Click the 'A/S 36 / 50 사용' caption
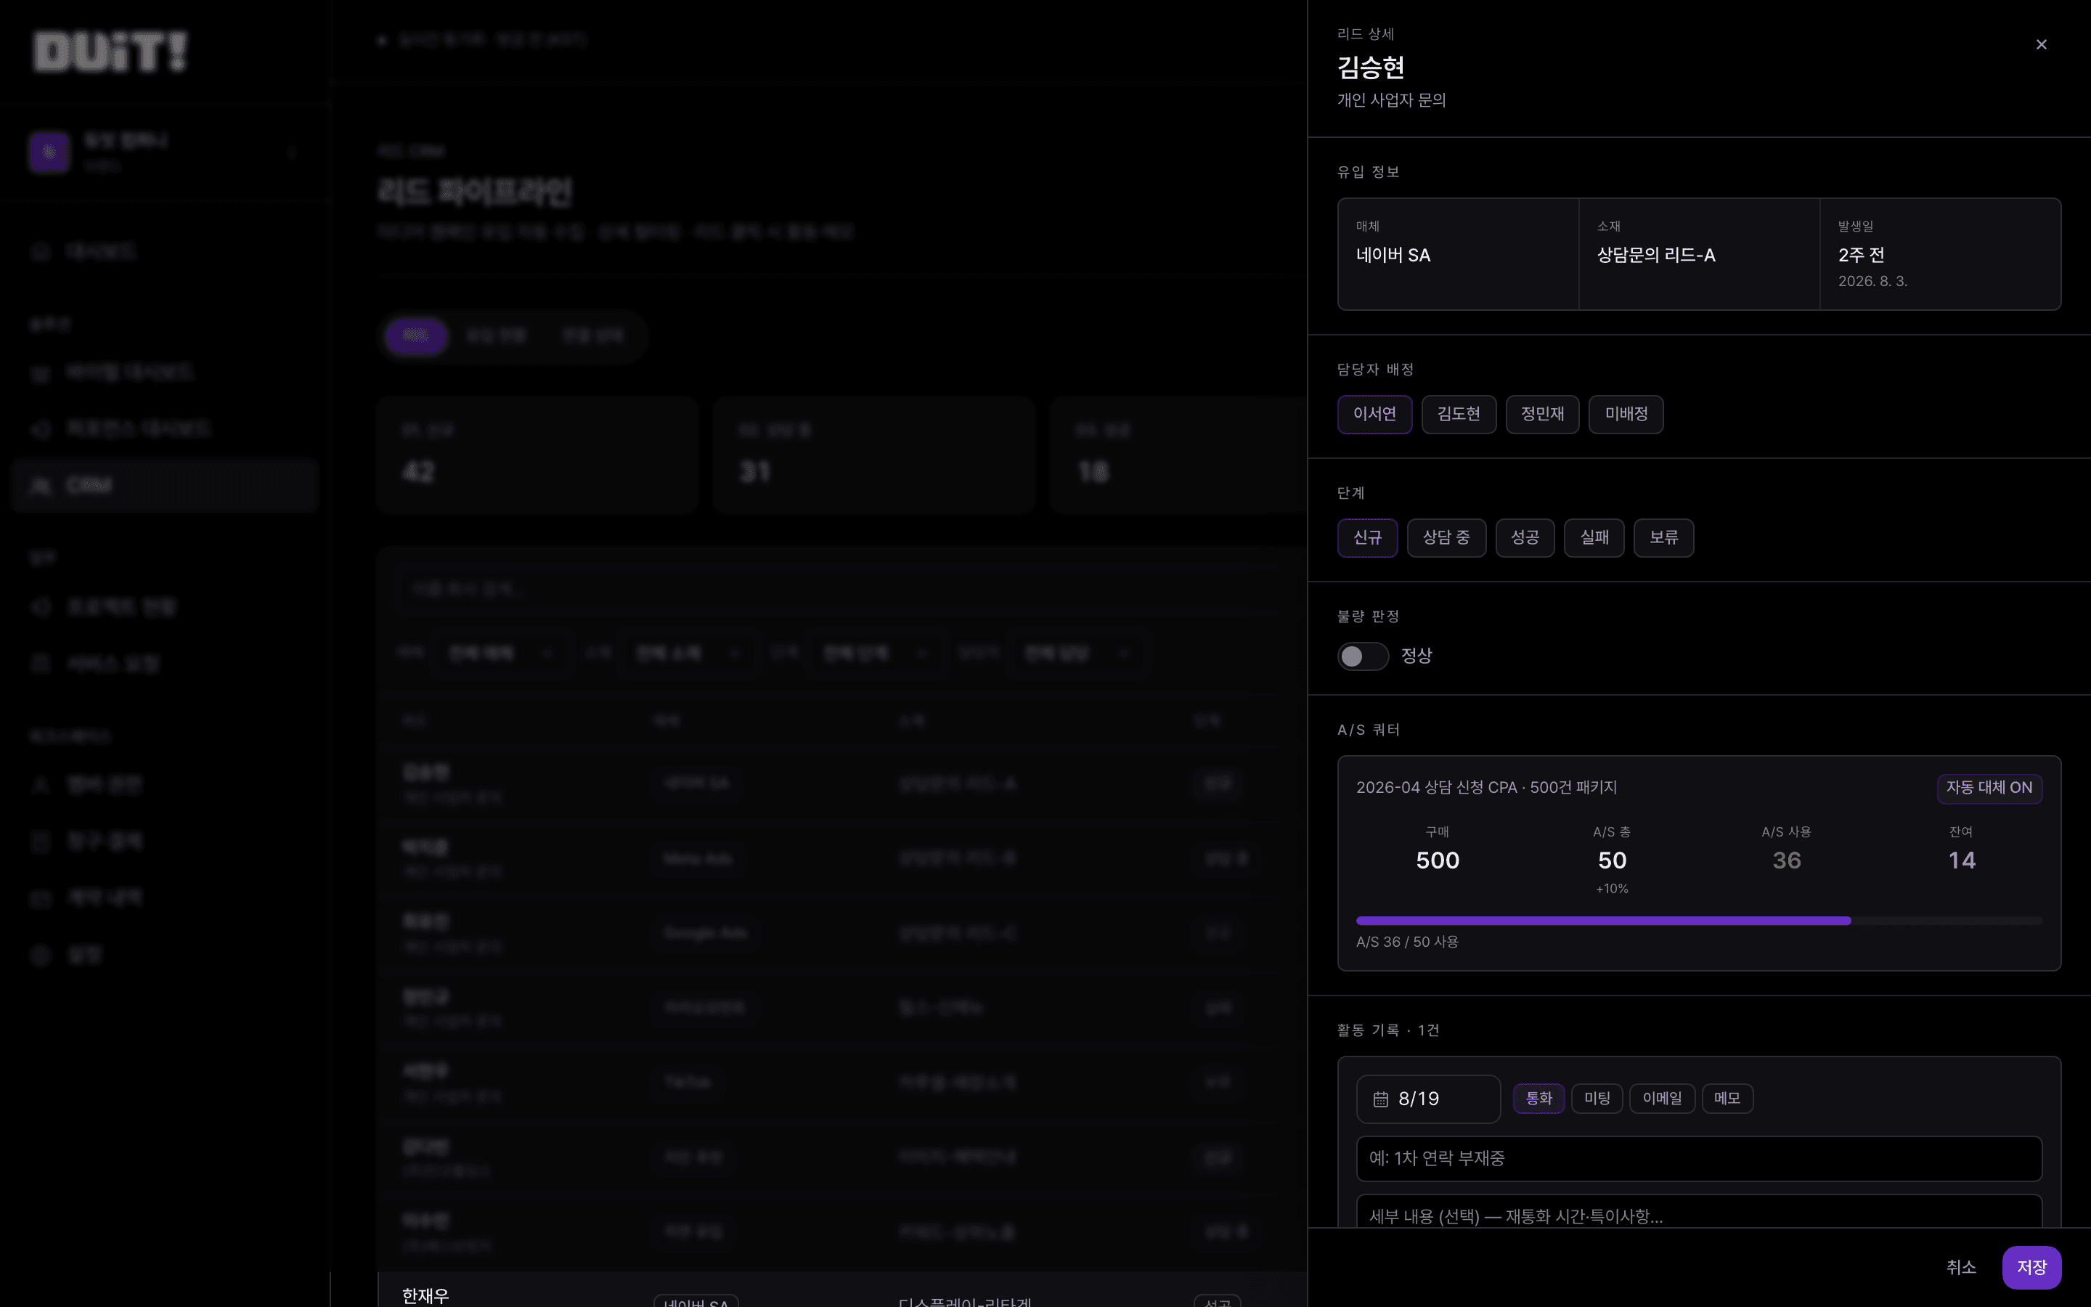This screenshot has width=2091, height=1307. pos(1406,942)
